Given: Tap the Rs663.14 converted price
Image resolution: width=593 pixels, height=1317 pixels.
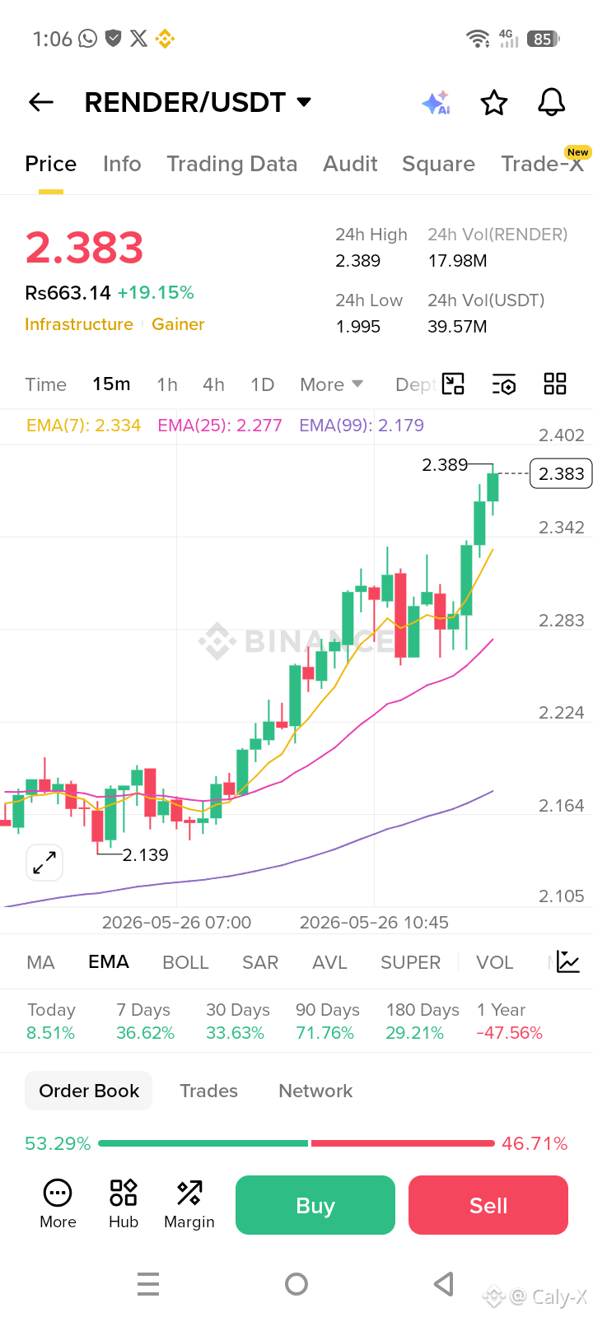Looking at the screenshot, I should point(68,293).
